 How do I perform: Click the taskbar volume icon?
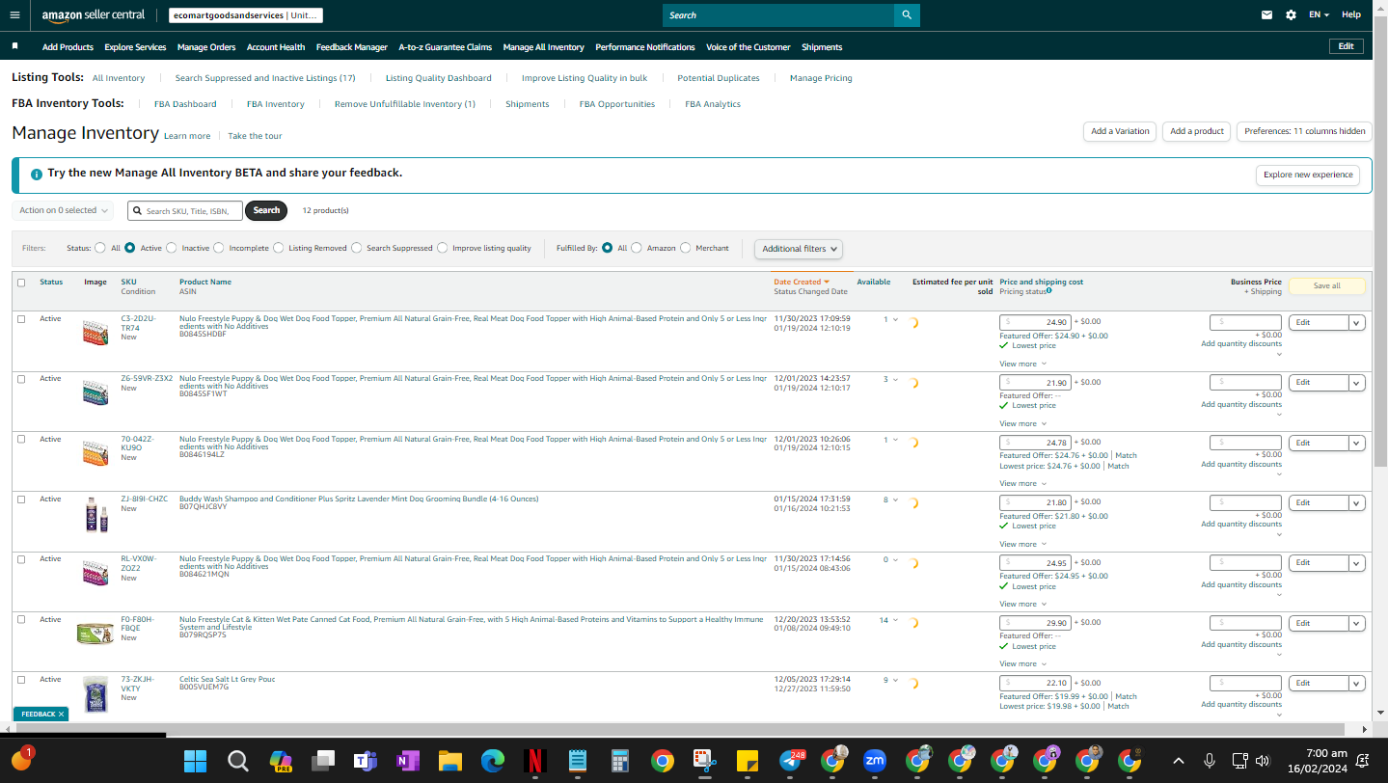[x=1263, y=761]
